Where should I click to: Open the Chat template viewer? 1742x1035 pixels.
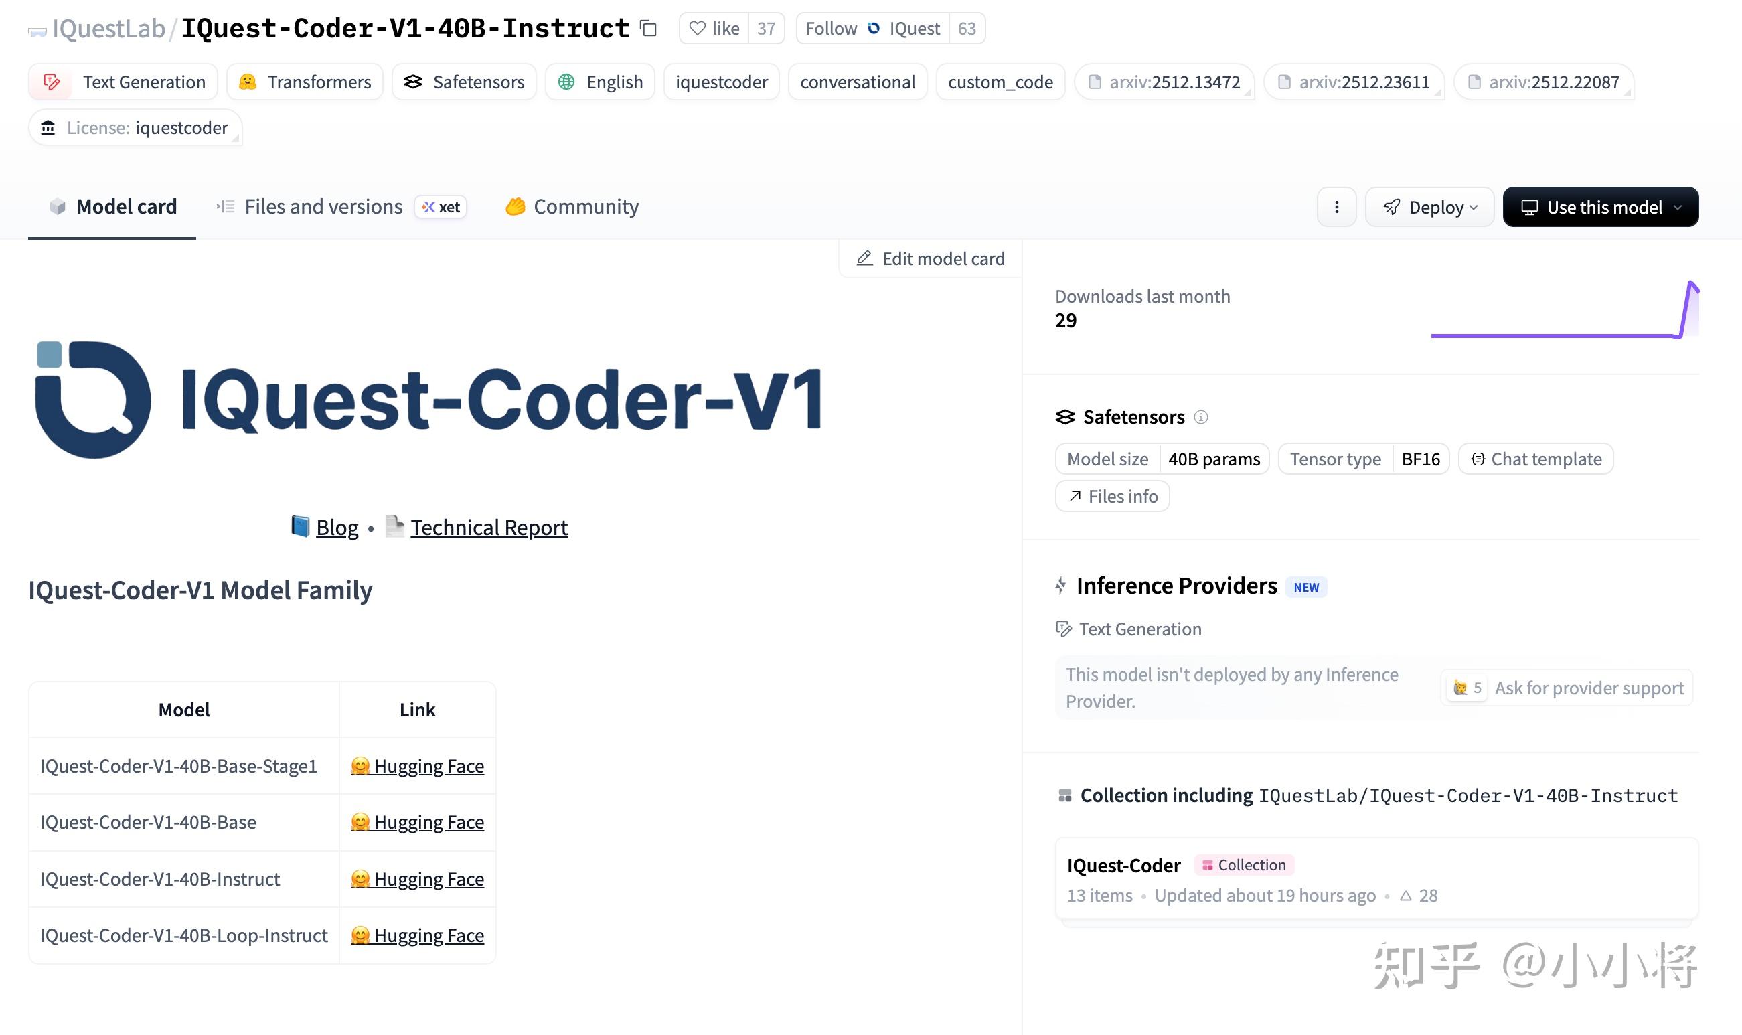[x=1536, y=459]
